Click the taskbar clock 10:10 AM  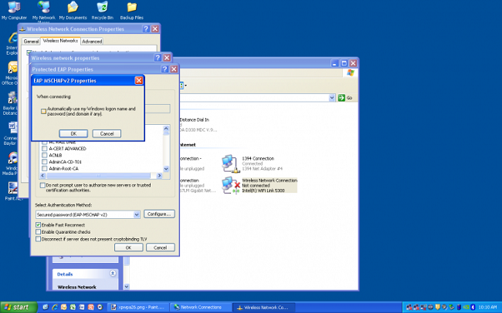[487, 308]
